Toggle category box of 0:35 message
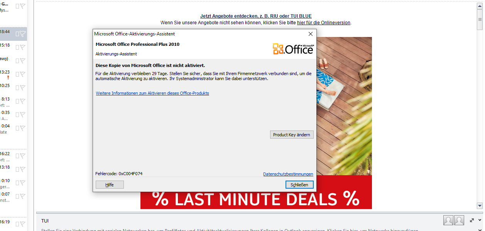The image size is (485, 231). pos(17,115)
